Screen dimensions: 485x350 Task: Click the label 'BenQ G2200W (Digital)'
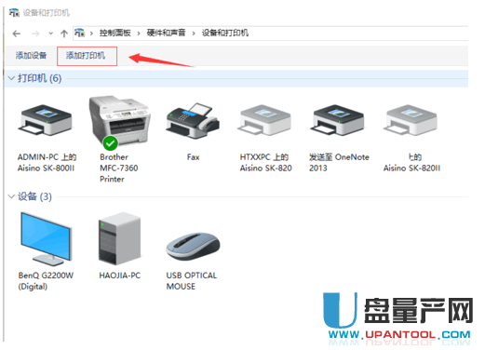coord(46,281)
